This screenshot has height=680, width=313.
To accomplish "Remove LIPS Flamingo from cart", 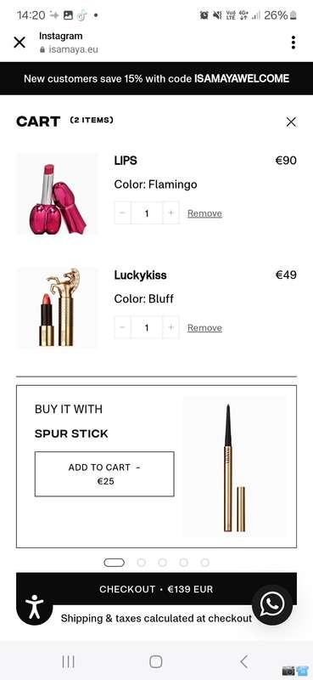I will point(204,213).
